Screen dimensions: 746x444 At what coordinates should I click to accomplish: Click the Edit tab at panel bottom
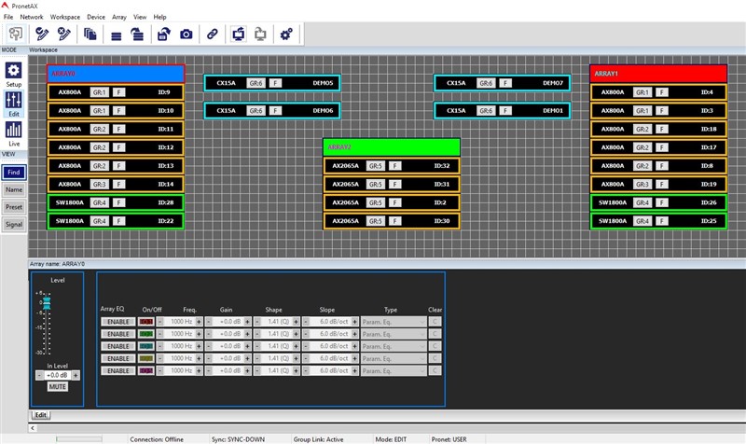coord(40,415)
